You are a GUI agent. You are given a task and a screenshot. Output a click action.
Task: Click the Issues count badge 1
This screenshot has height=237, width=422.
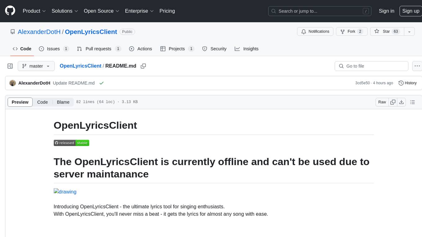tap(66, 49)
